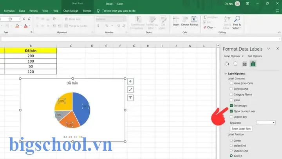Click the Sort & Filter icon
282x159 pixels.
(x=227, y=19)
